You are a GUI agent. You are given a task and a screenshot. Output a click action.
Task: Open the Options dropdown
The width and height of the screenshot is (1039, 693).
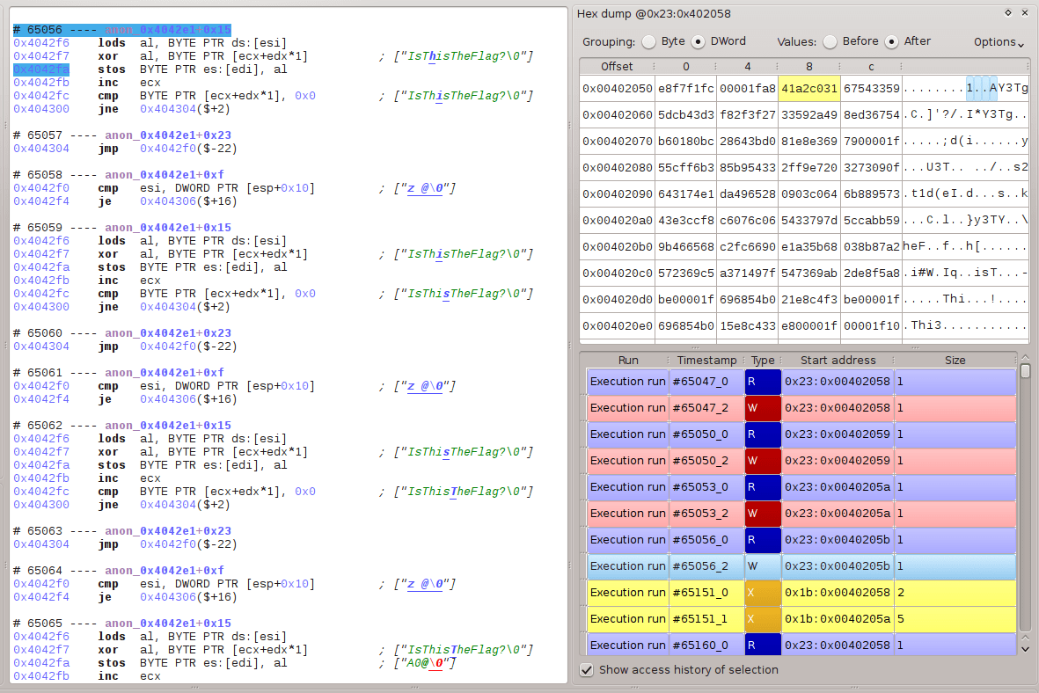[x=996, y=40]
